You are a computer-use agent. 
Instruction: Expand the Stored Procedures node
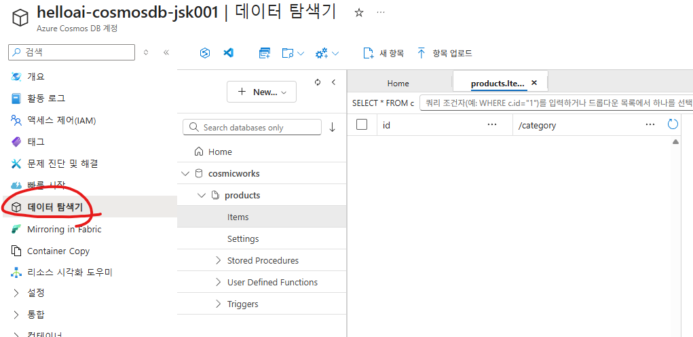[217, 260]
